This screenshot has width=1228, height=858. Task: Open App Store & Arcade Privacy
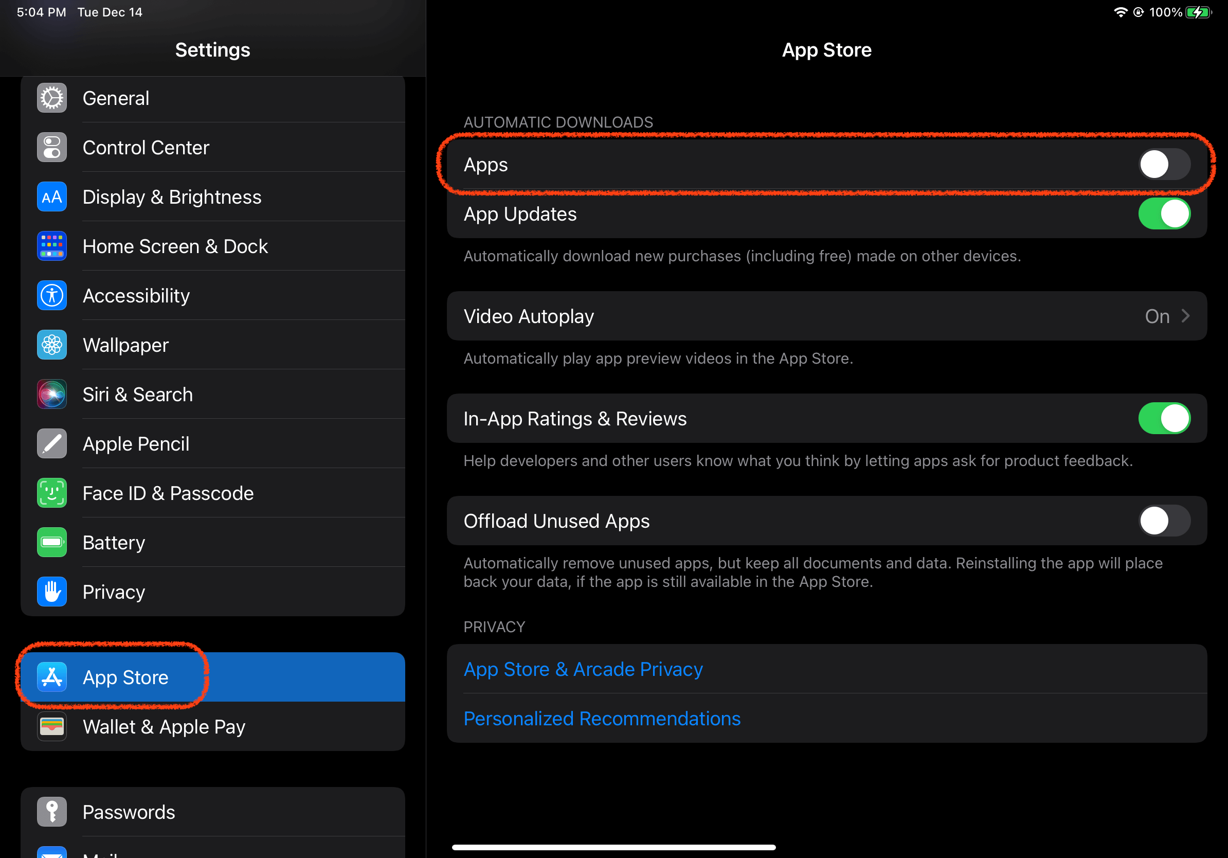(583, 669)
